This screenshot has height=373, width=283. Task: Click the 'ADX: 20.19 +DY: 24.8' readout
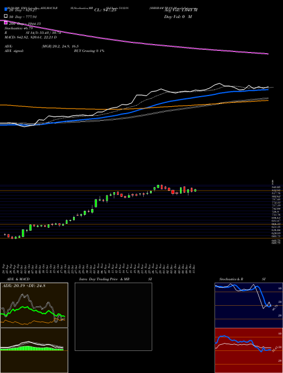coord(24,285)
